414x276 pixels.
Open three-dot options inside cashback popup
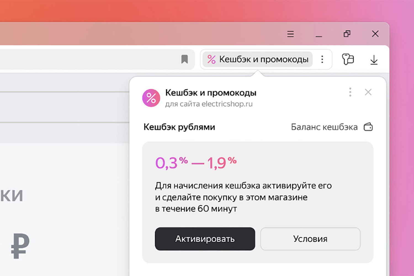coord(350,92)
